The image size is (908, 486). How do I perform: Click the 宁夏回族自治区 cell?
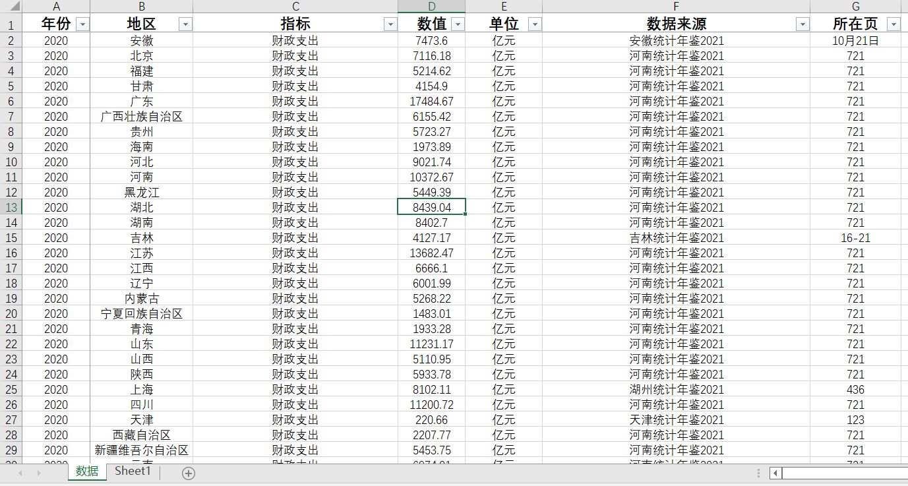pos(142,313)
